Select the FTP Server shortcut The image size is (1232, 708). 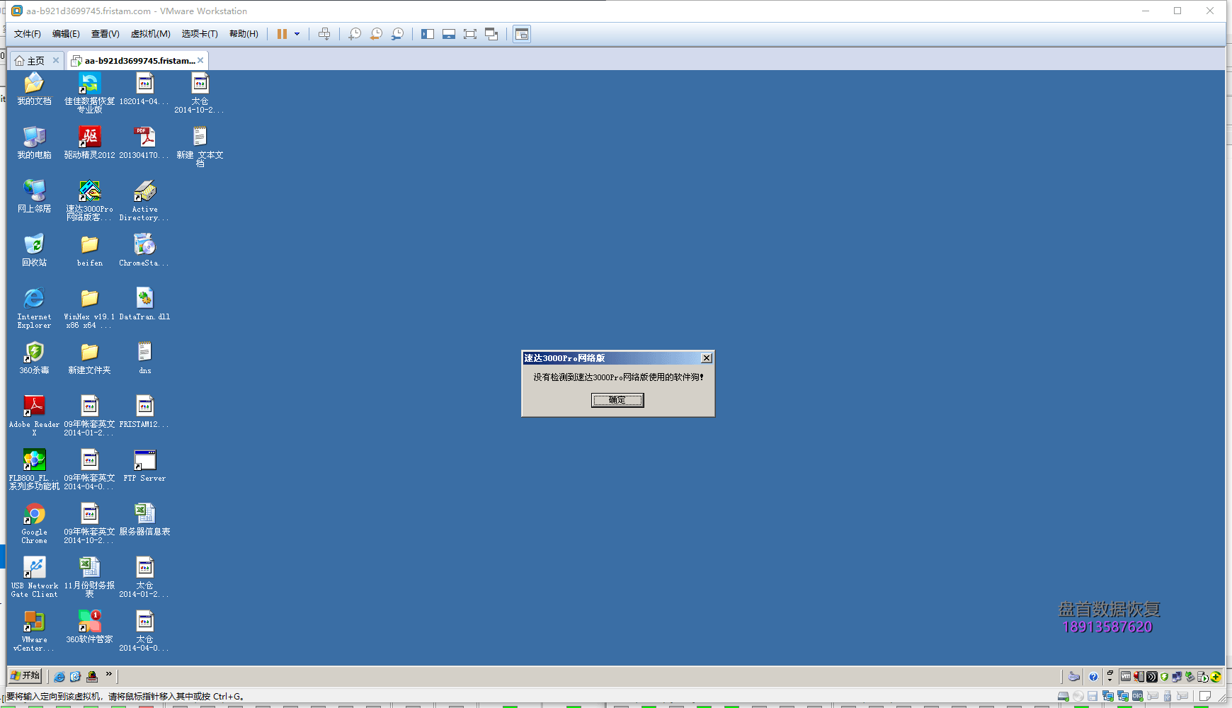144,465
